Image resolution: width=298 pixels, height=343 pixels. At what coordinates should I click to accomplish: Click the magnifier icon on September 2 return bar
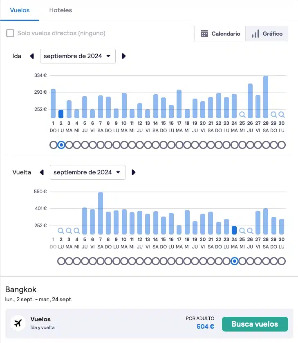point(60,231)
